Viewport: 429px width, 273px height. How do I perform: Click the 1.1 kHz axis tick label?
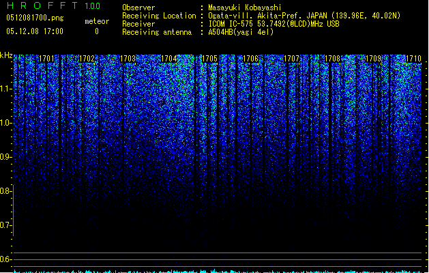[x=5, y=89]
